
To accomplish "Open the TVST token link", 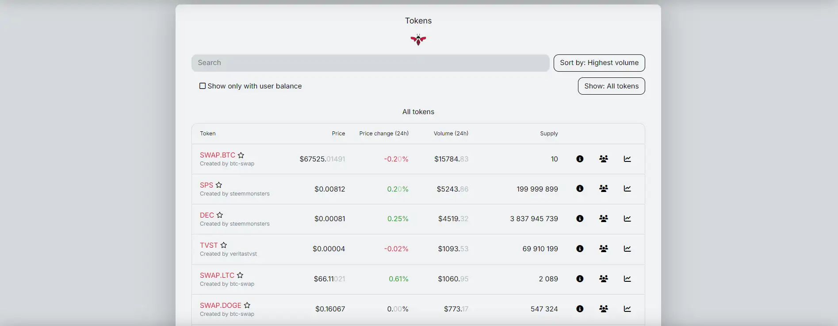I will (209, 245).
